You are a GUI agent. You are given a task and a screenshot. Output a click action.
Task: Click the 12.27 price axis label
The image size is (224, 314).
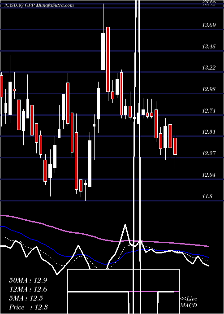pyautogui.click(x=209, y=153)
